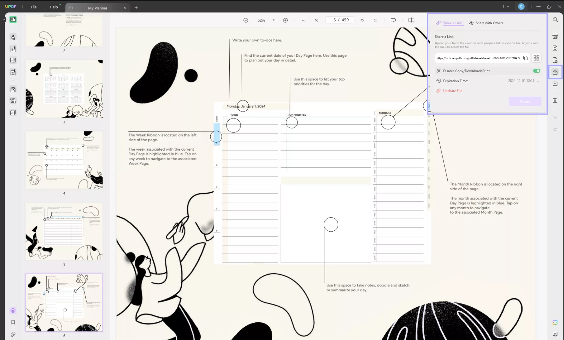Click the zoom in plus icon

point(285,20)
